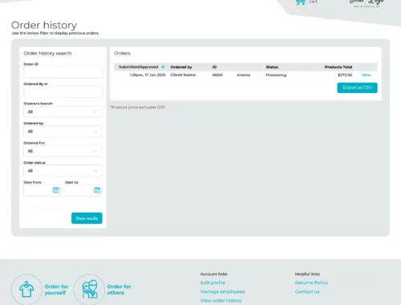Viewport: 401px width, 305px height.
Task: Open the Manage employees link
Action: coord(222,291)
